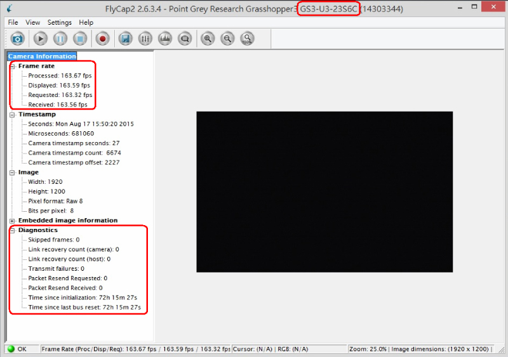This screenshot has width=508, height=357.
Task: Start recording with the red record button
Action: pos(102,39)
